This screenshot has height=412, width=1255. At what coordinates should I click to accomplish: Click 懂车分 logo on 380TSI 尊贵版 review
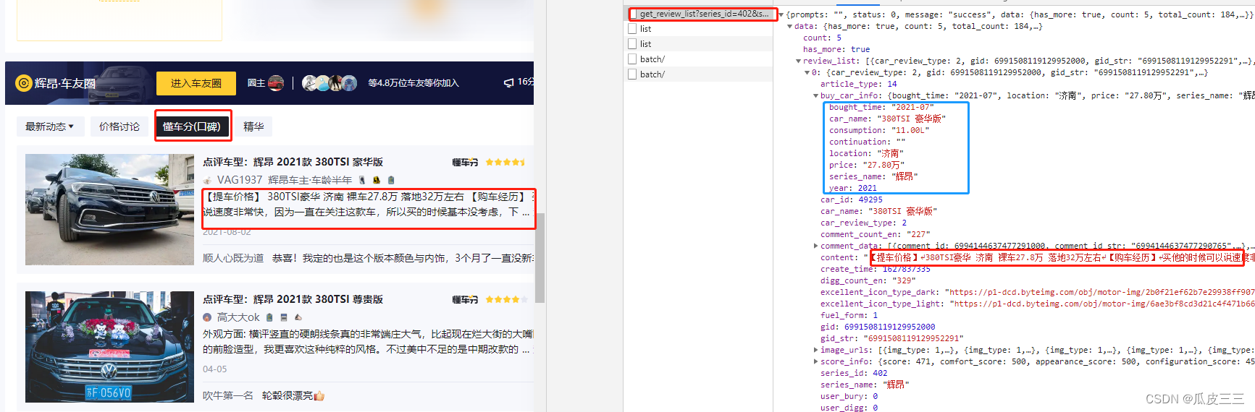coord(466,299)
